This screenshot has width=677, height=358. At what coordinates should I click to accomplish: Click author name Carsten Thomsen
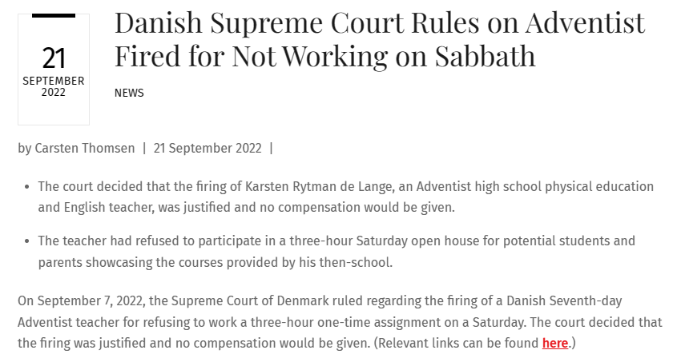tap(85, 148)
